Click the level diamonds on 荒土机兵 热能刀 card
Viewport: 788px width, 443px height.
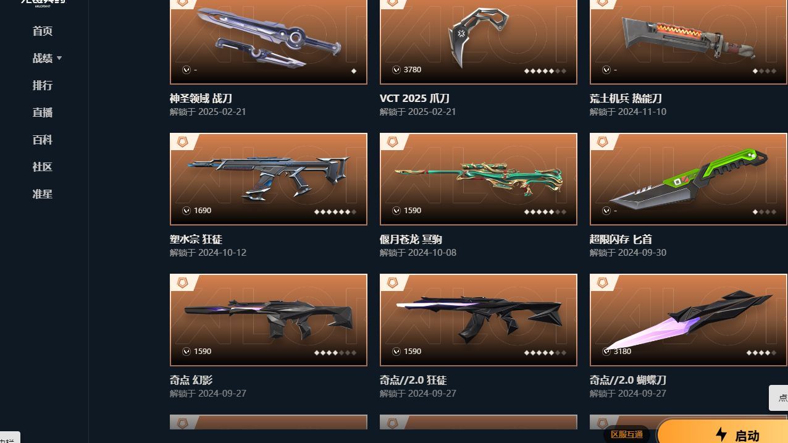(764, 70)
